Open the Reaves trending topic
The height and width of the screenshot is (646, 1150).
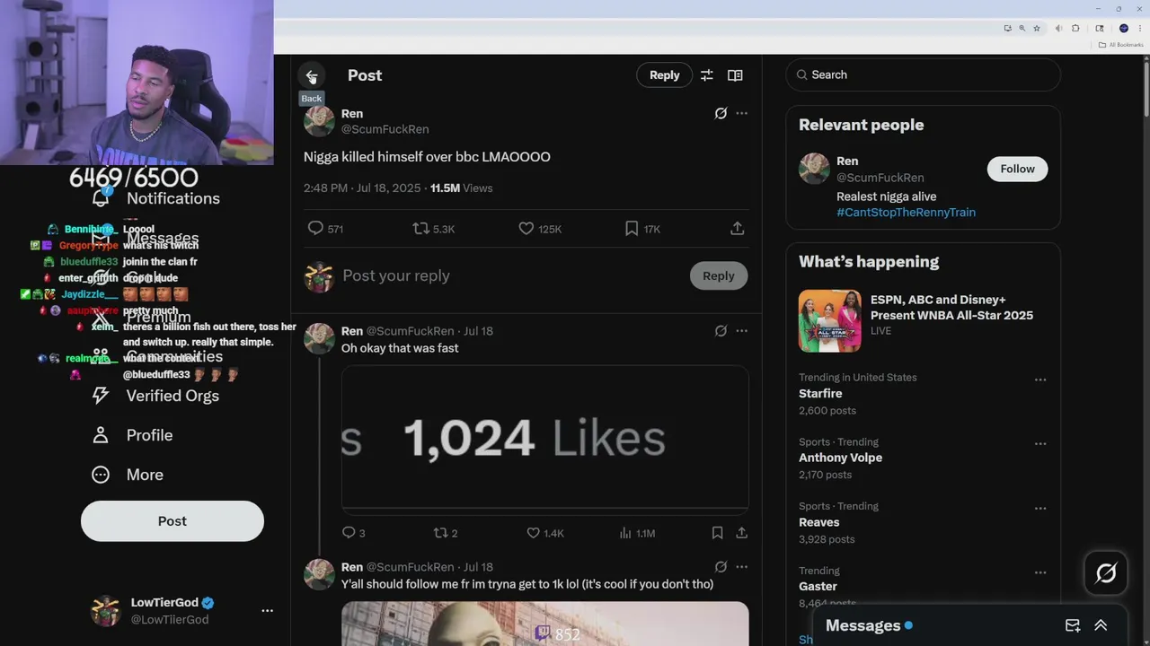pyautogui.click(x=923, y=522)
